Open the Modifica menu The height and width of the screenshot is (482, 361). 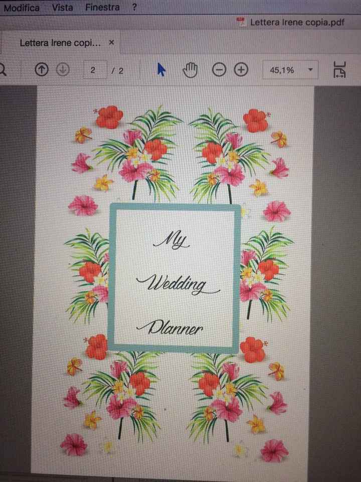click(22, 8)
